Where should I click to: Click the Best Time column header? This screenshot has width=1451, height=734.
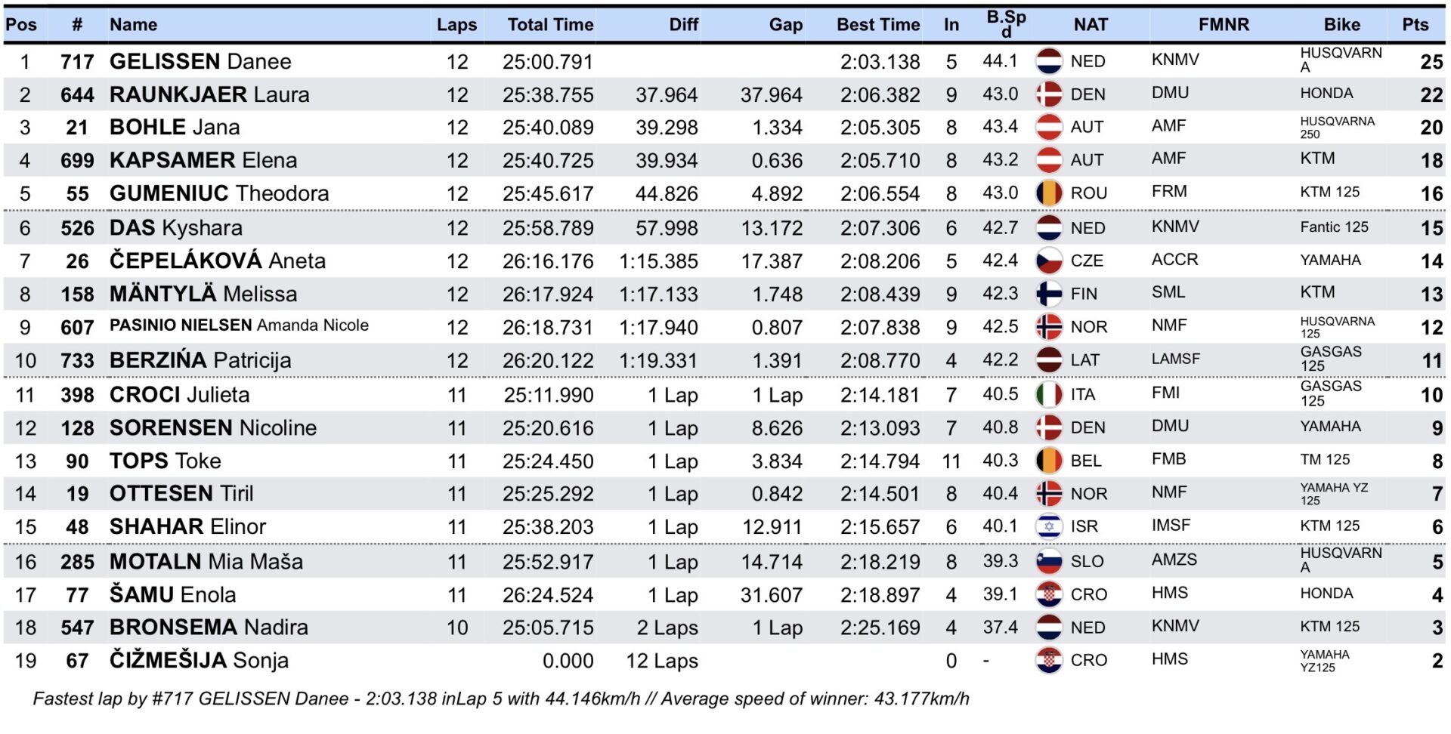click(878, 25)
